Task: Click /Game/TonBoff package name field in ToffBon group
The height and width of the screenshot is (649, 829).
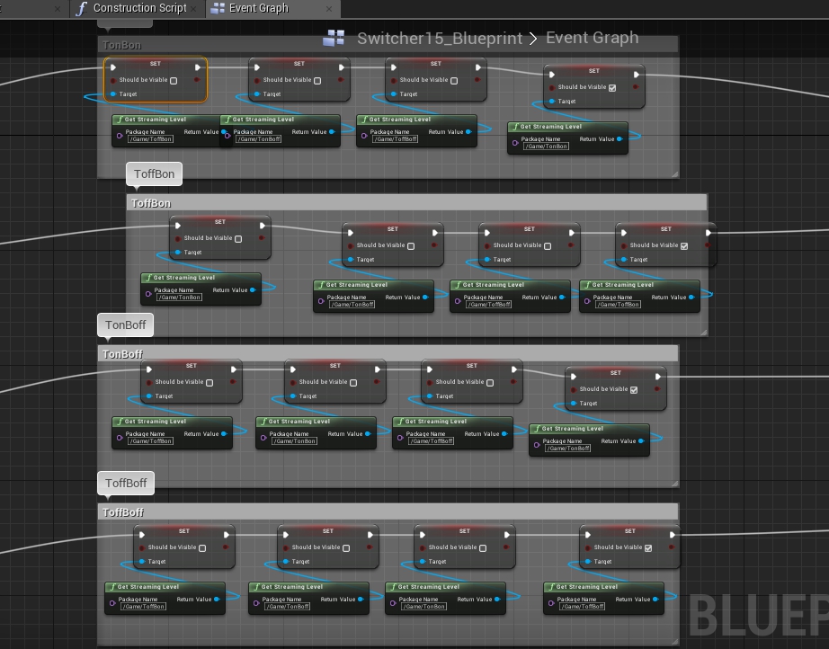Action: (352, 305)
